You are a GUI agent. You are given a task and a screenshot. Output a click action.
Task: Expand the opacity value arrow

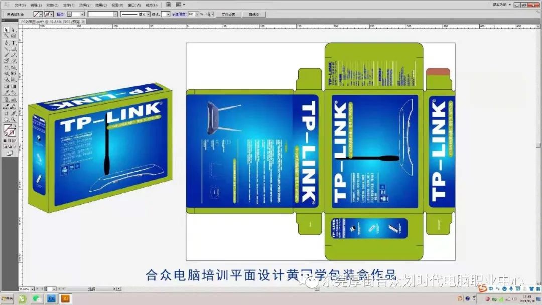coord(197,14)
